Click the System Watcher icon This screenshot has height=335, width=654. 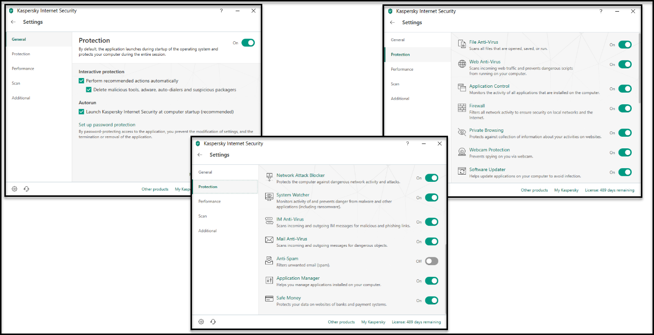click(269, 197)
